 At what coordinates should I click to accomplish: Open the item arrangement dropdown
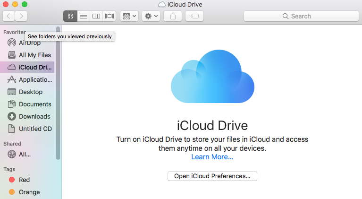pos(129,16)
